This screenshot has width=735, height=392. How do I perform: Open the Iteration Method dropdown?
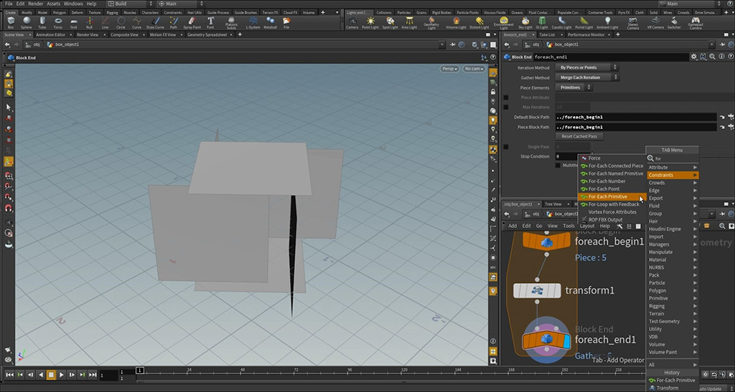[587, 67]
